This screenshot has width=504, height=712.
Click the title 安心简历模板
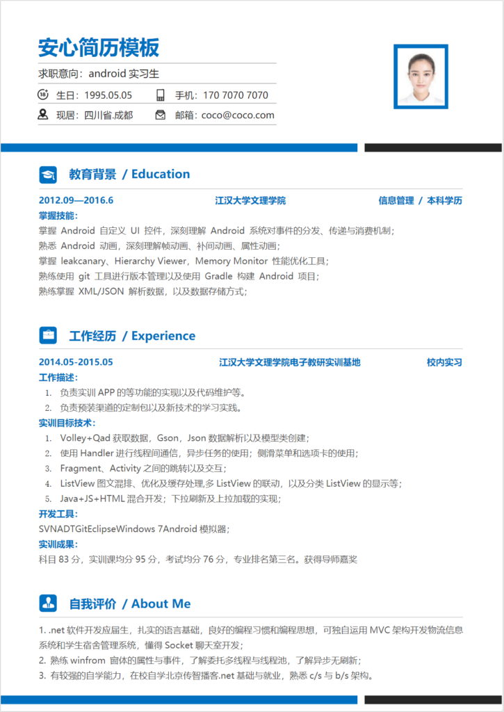coord(98,47)
